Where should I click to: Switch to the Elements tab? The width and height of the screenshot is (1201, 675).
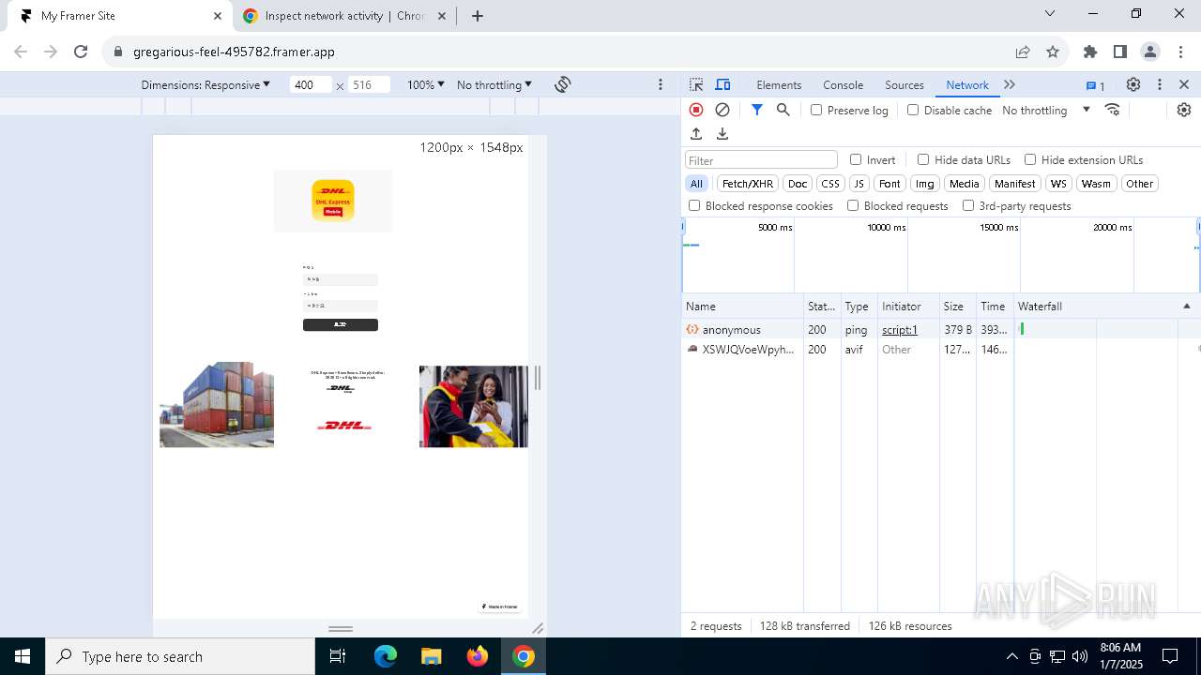779,84
